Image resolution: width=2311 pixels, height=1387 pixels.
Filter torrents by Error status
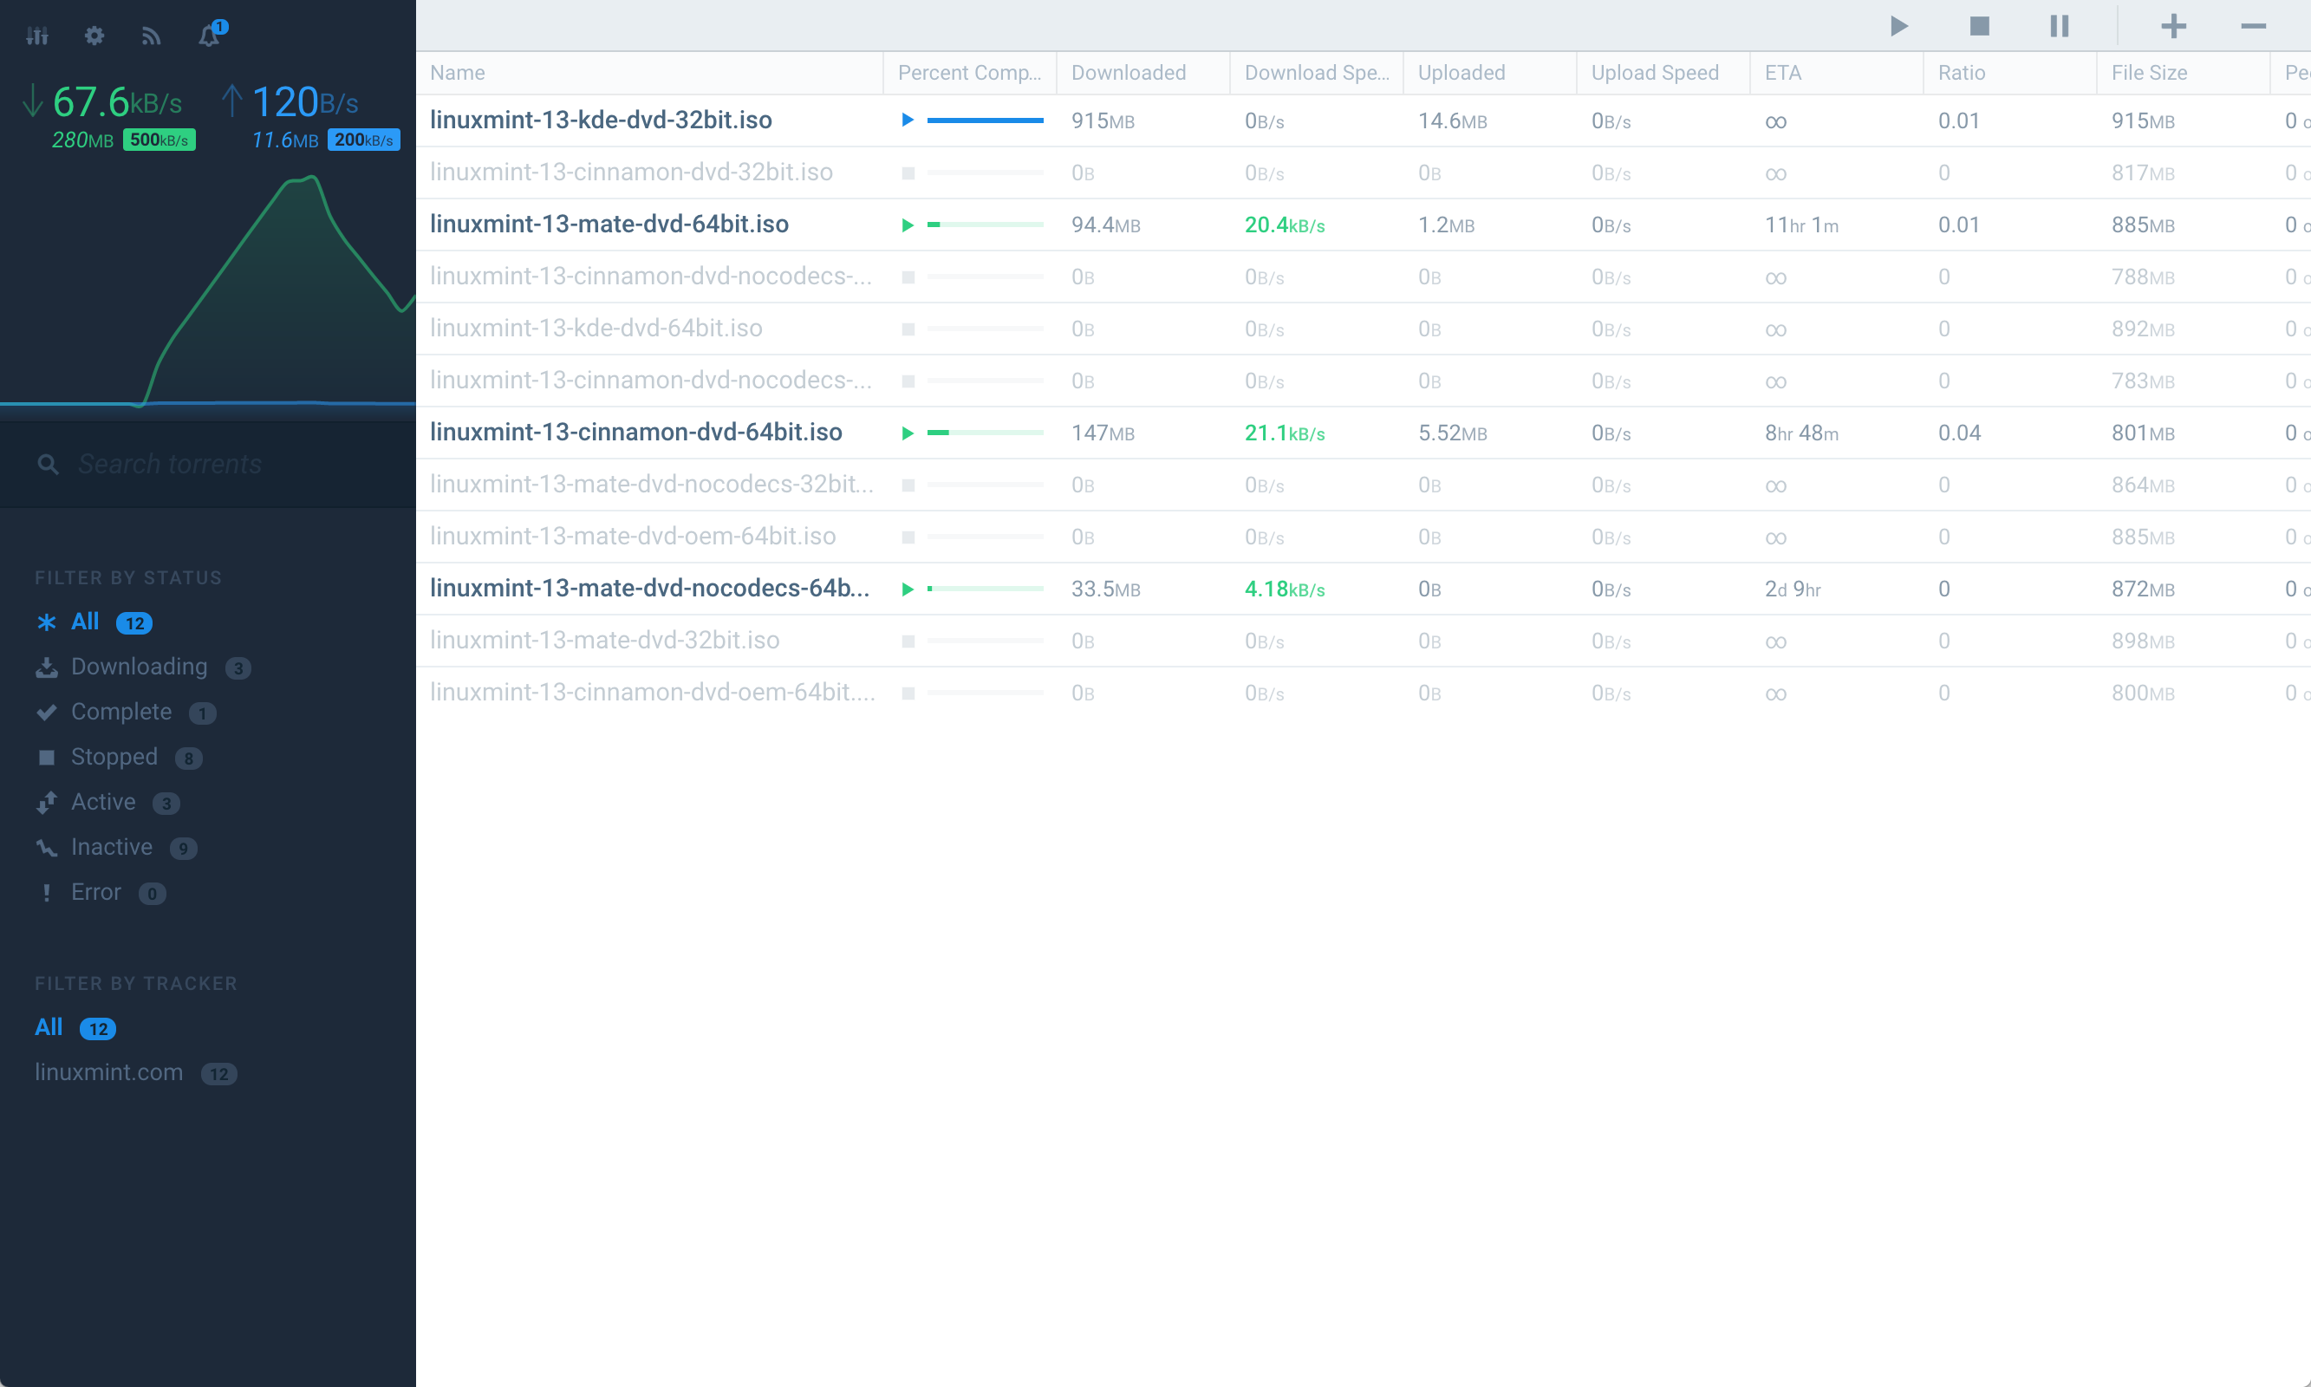click(95, 893)
